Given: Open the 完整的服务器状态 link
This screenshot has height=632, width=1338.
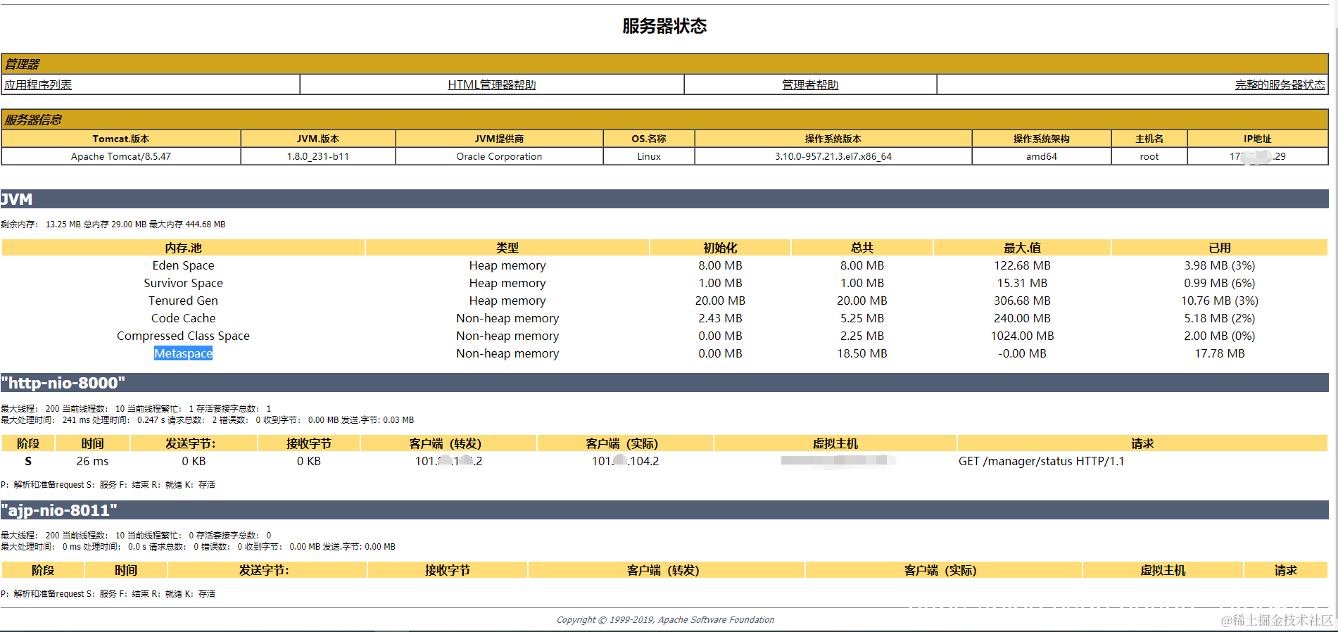Looking at the screenshot, I should (1280, 84).
